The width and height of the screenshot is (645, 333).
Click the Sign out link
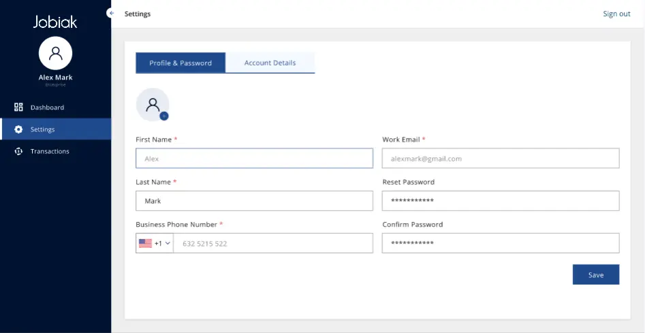point(616,14)
